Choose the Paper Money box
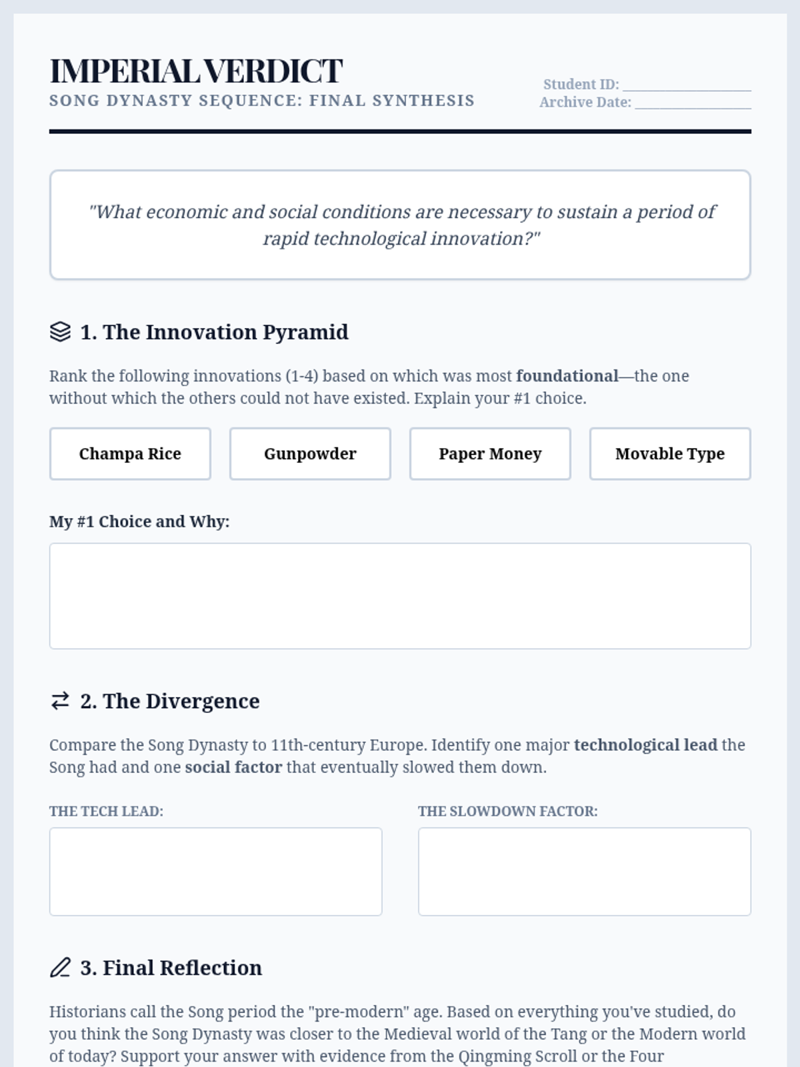Image resolution: width=800 pixels, height=1067 pixels. click(490, 453)
